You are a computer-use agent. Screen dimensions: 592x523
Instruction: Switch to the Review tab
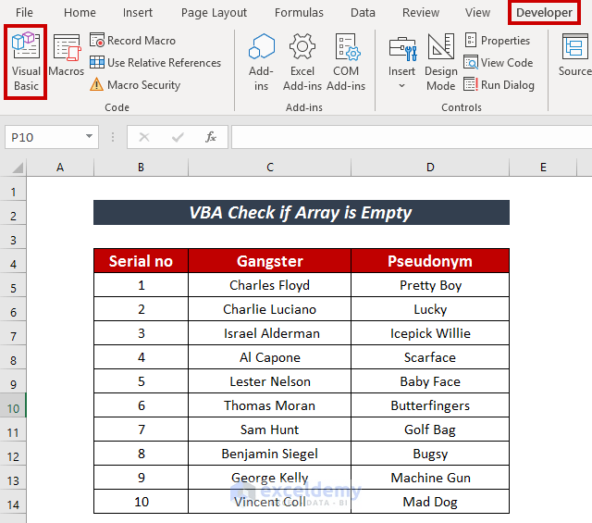(421, 12)
